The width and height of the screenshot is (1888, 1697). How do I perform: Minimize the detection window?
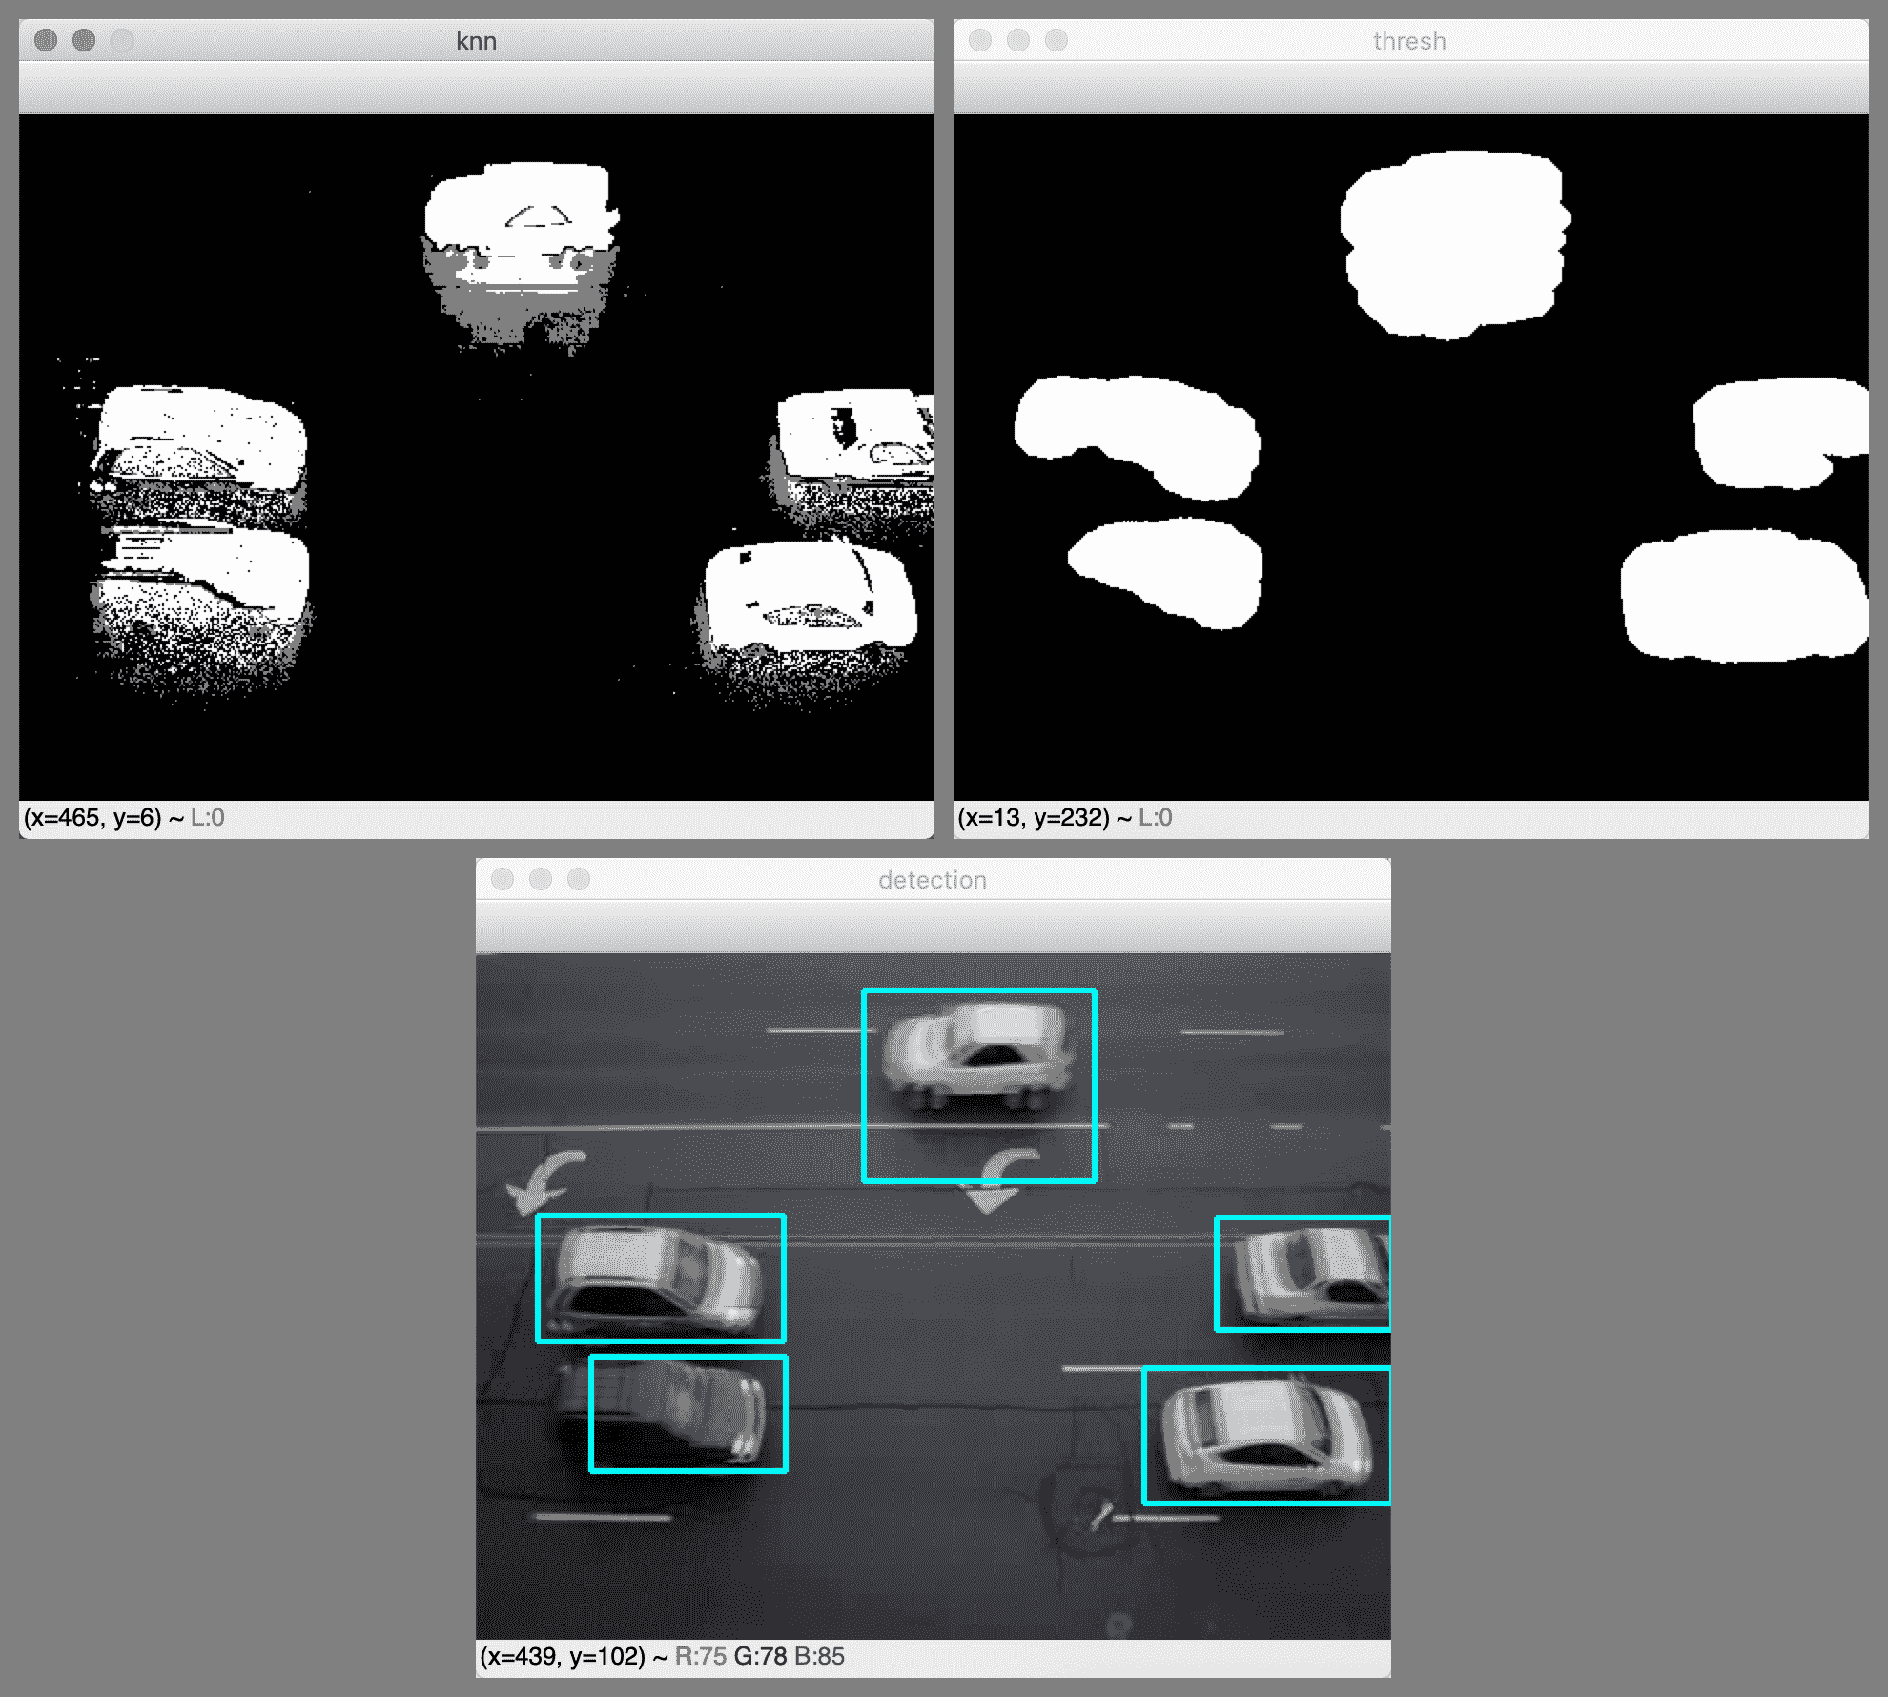[x=541, y=879]
